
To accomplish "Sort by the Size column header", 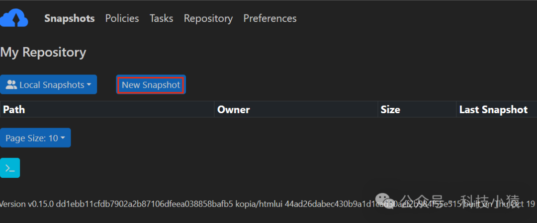I will click(390, 110).
